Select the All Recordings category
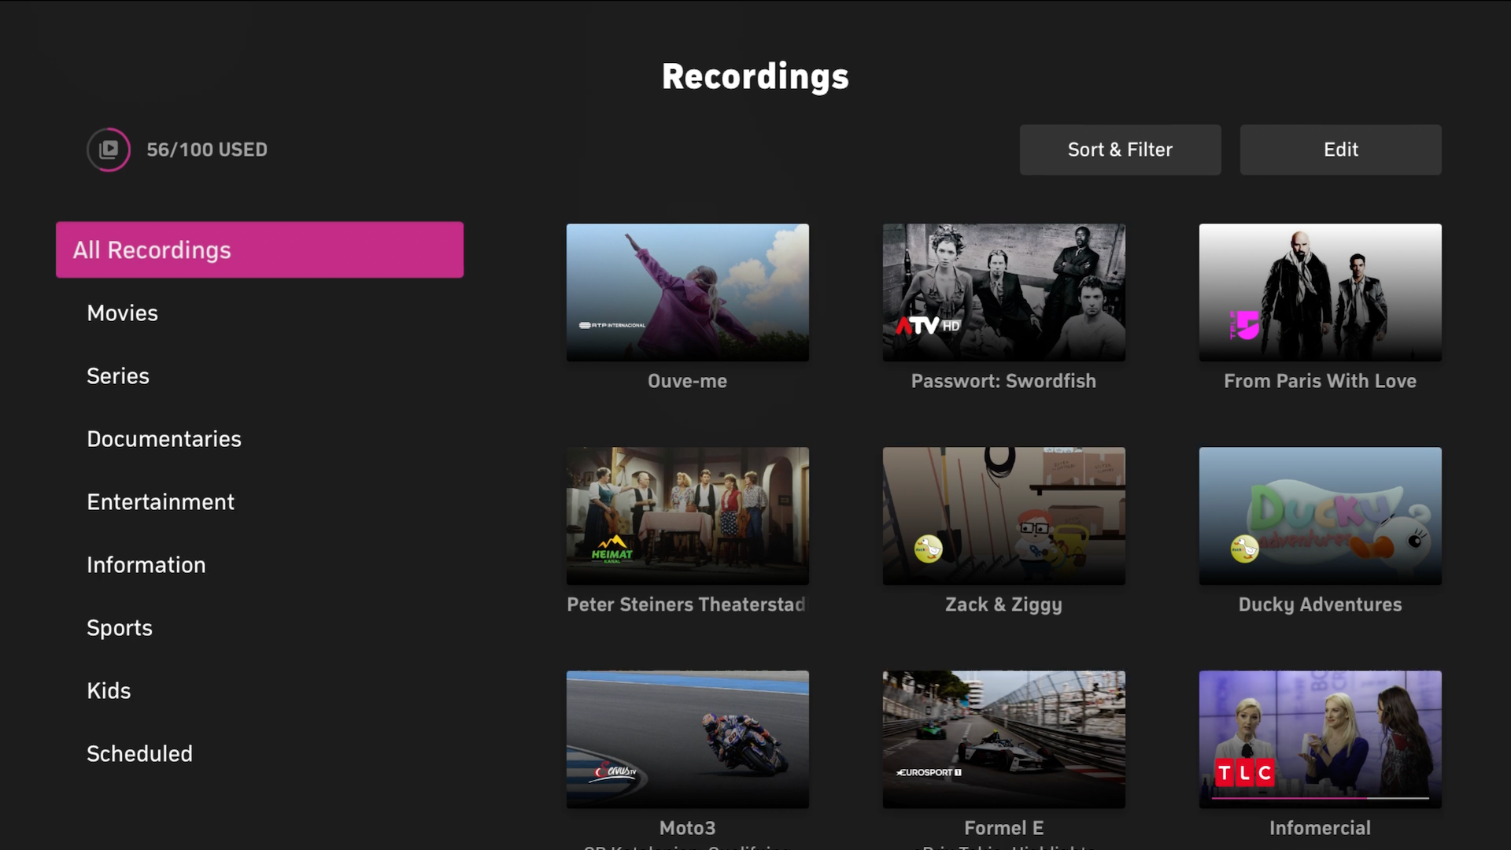Viewport: 1511px width, 850px height. pos(260,249)
